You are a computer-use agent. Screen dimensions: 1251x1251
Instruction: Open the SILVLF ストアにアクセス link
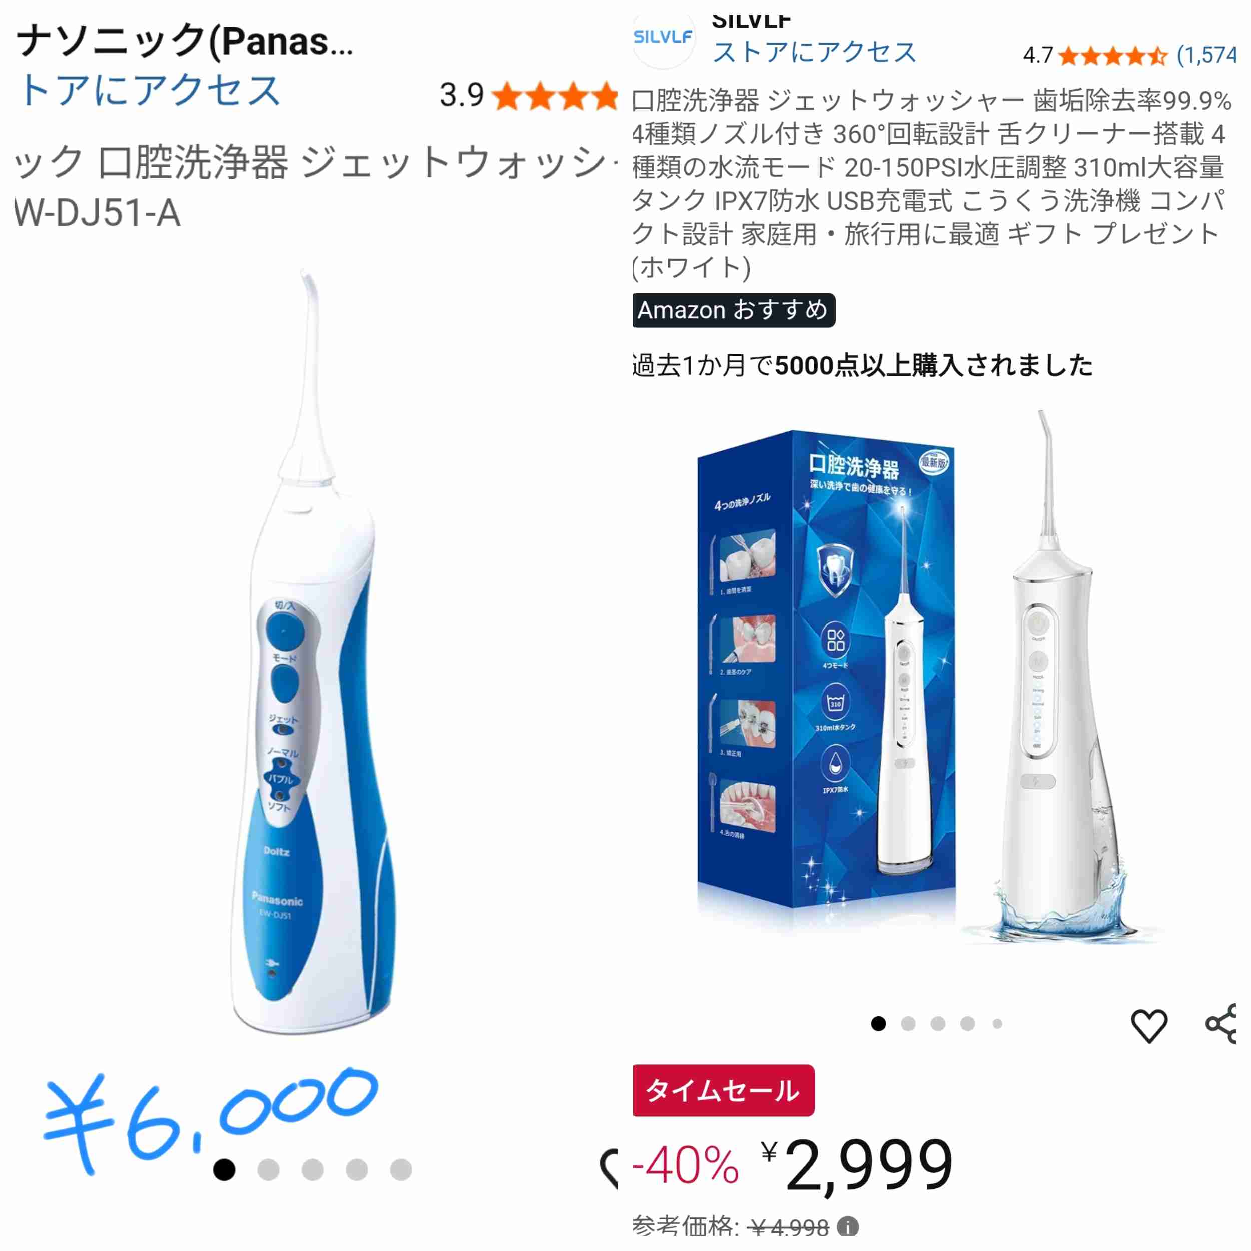tap(815, 52)
